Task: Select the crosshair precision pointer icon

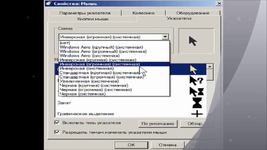Action: click(197, 114)
